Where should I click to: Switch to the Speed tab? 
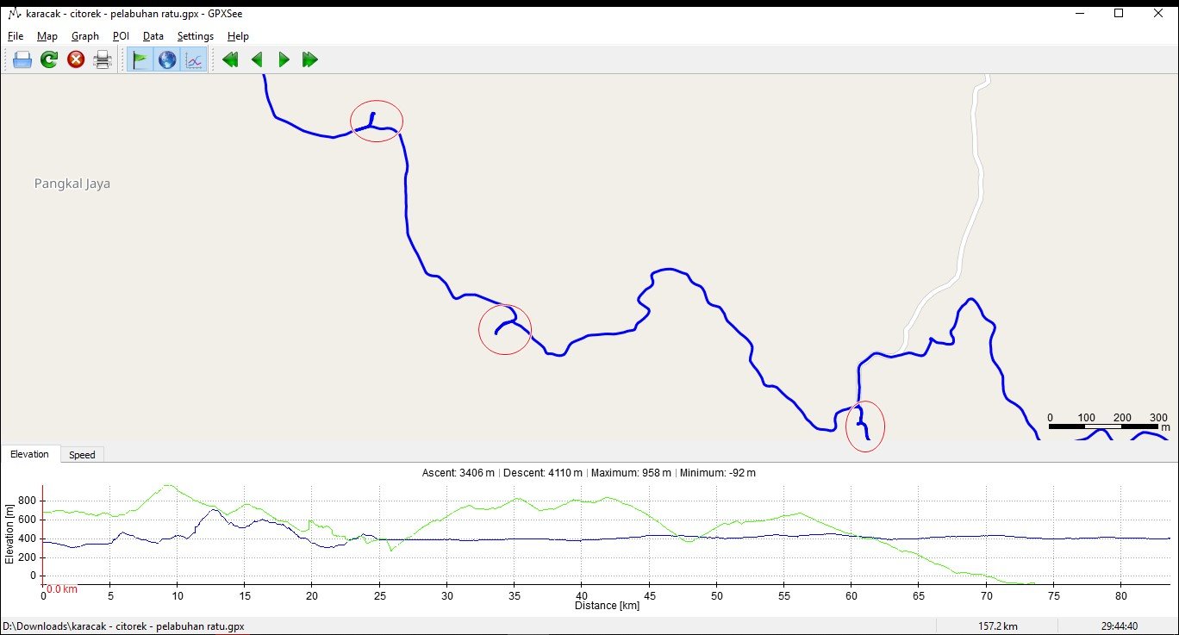tap(82, 455)
